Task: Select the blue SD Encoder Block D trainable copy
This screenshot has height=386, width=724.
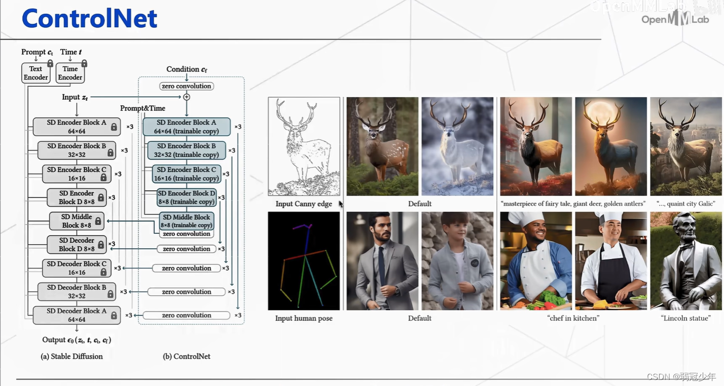Action: pyautogui.click(x=187, y=197)
